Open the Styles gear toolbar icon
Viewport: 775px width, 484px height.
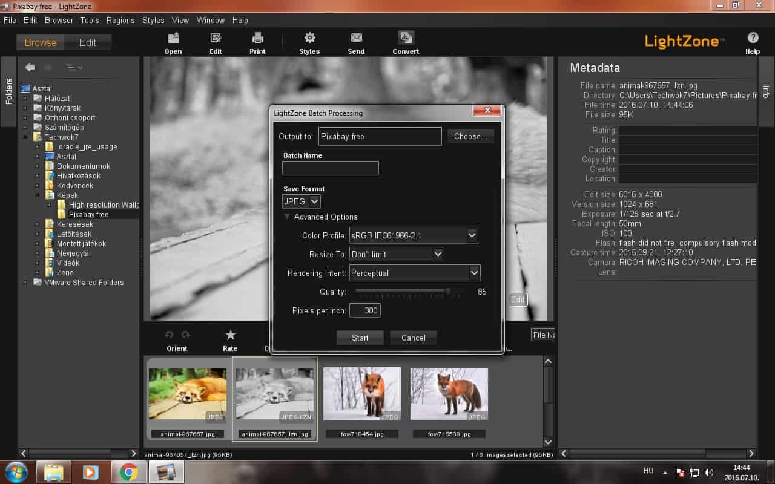coord(309,38)
